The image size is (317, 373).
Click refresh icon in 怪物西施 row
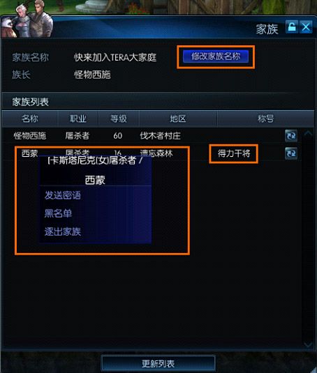291,136
